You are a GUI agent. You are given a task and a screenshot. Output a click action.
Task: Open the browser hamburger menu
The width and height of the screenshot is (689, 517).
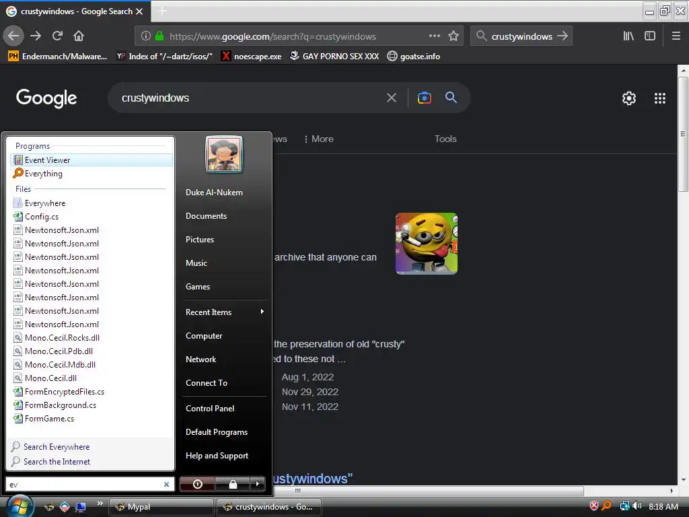(x=676, y=36)
